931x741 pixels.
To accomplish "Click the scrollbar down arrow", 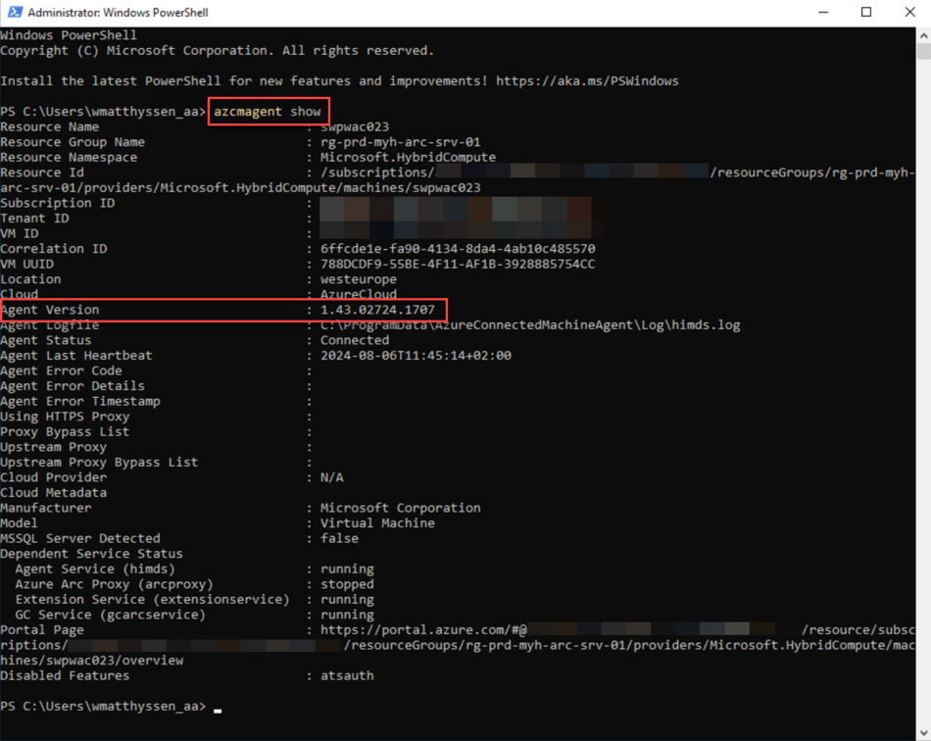I will [922, 729].
